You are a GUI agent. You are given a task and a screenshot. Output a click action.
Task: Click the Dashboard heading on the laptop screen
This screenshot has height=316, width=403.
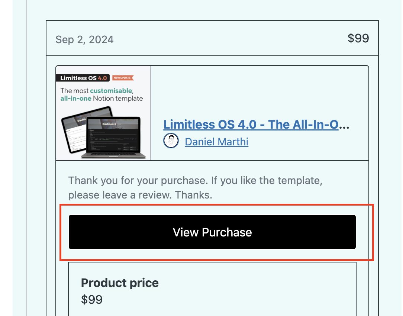109,124
